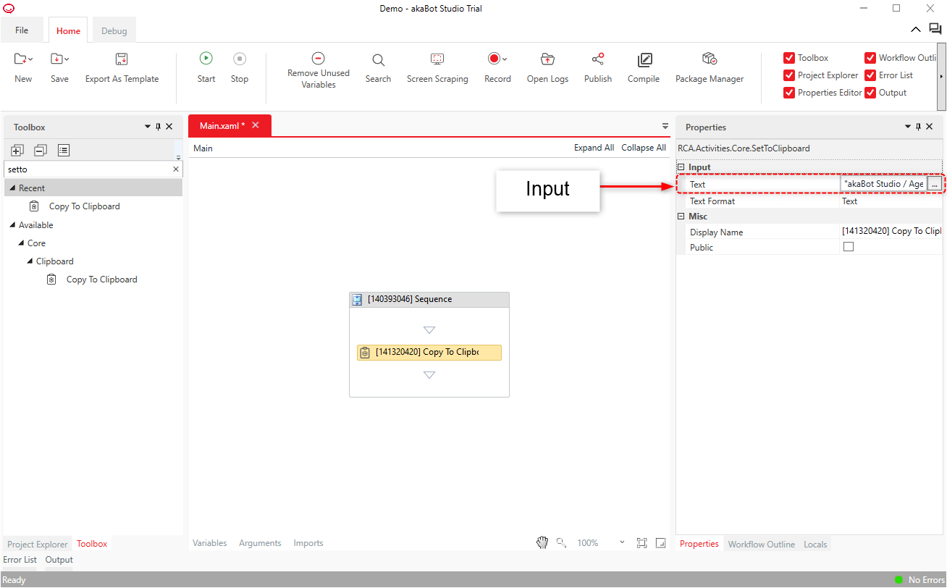Collapse the Available group in Toolbox
This screenshot has height=588, width=947.
(x=12, y=225)
